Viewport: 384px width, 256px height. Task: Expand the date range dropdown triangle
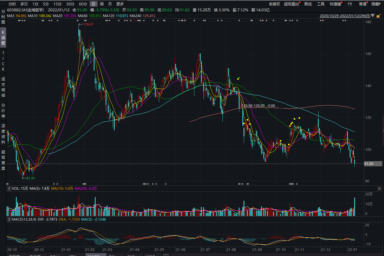pos(373,16)
